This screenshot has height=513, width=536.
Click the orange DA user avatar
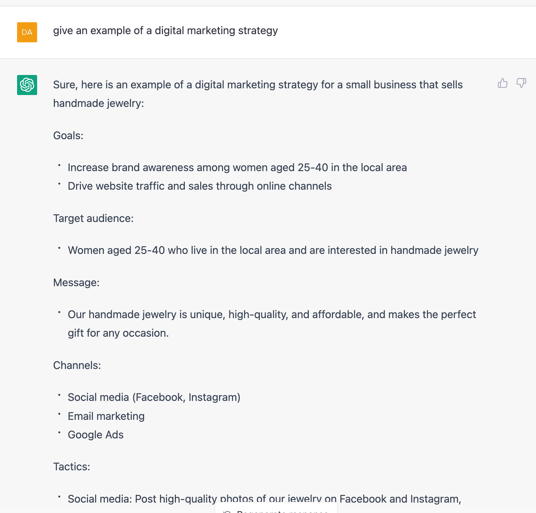click(x=27, y=32)
